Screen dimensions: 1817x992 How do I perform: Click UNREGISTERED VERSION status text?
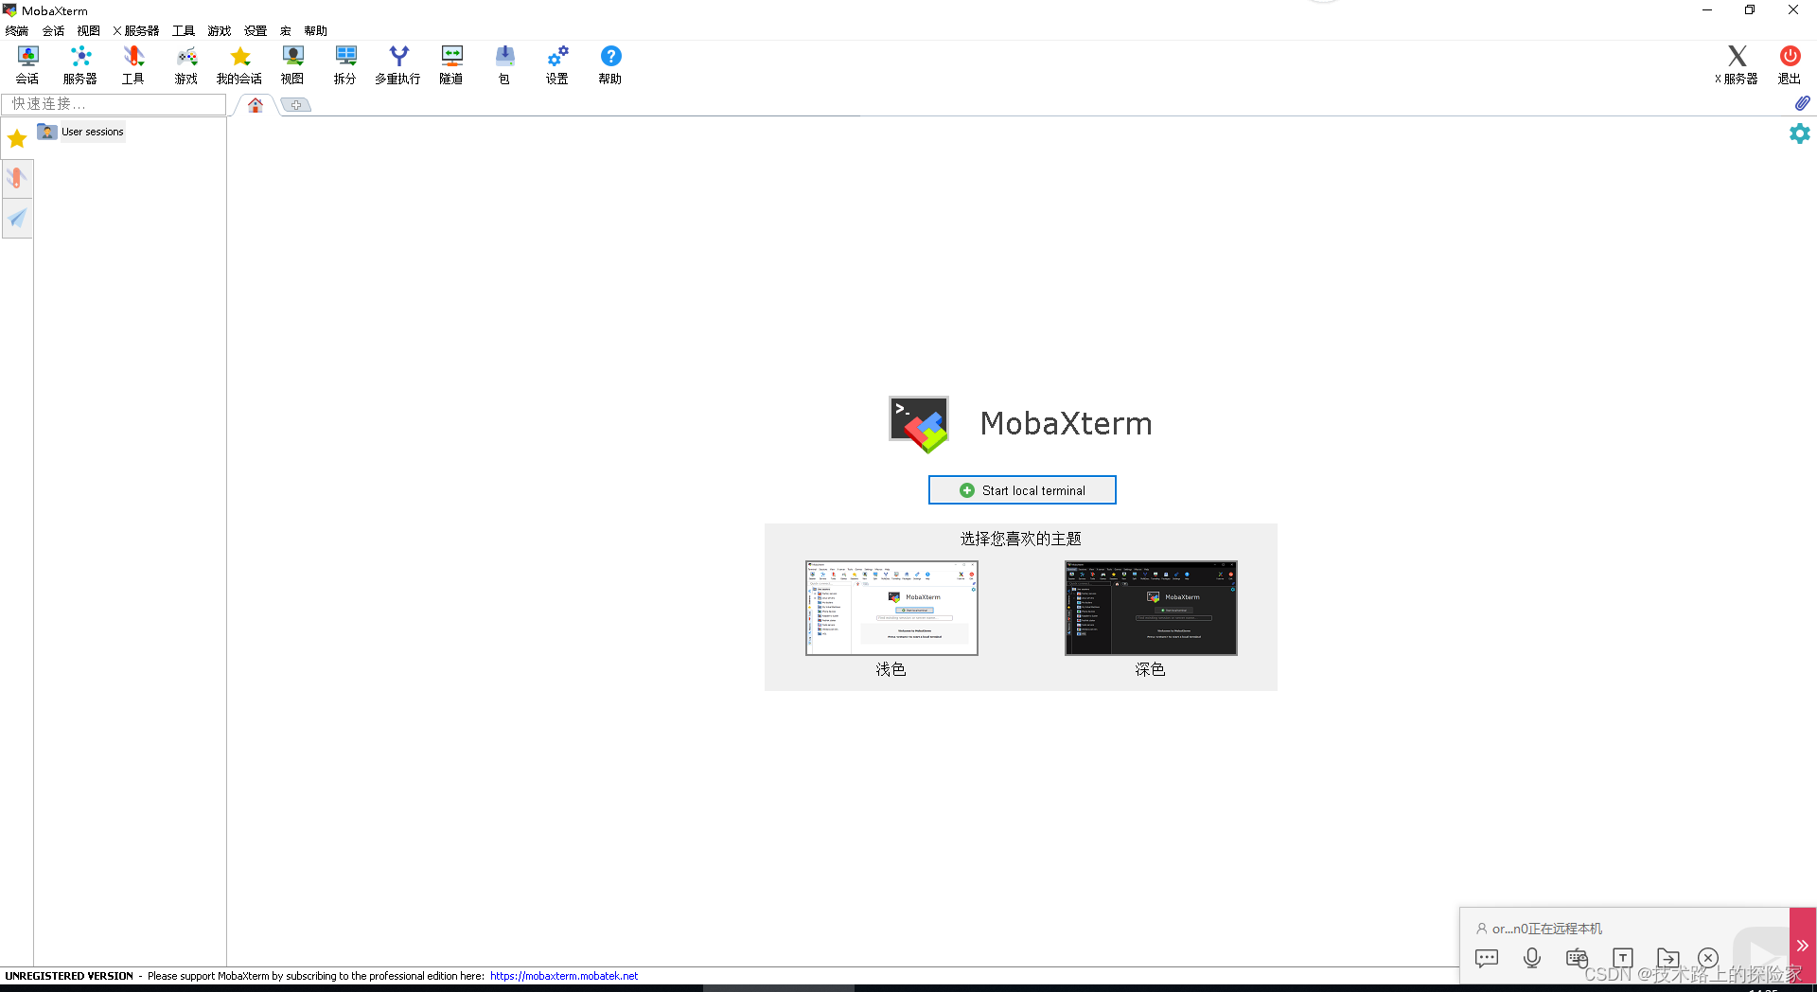pyautogui.click(x=69, y=976)
